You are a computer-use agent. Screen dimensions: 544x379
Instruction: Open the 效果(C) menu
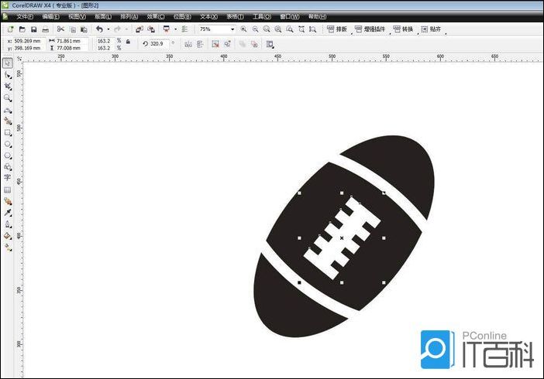click(156, 16)
